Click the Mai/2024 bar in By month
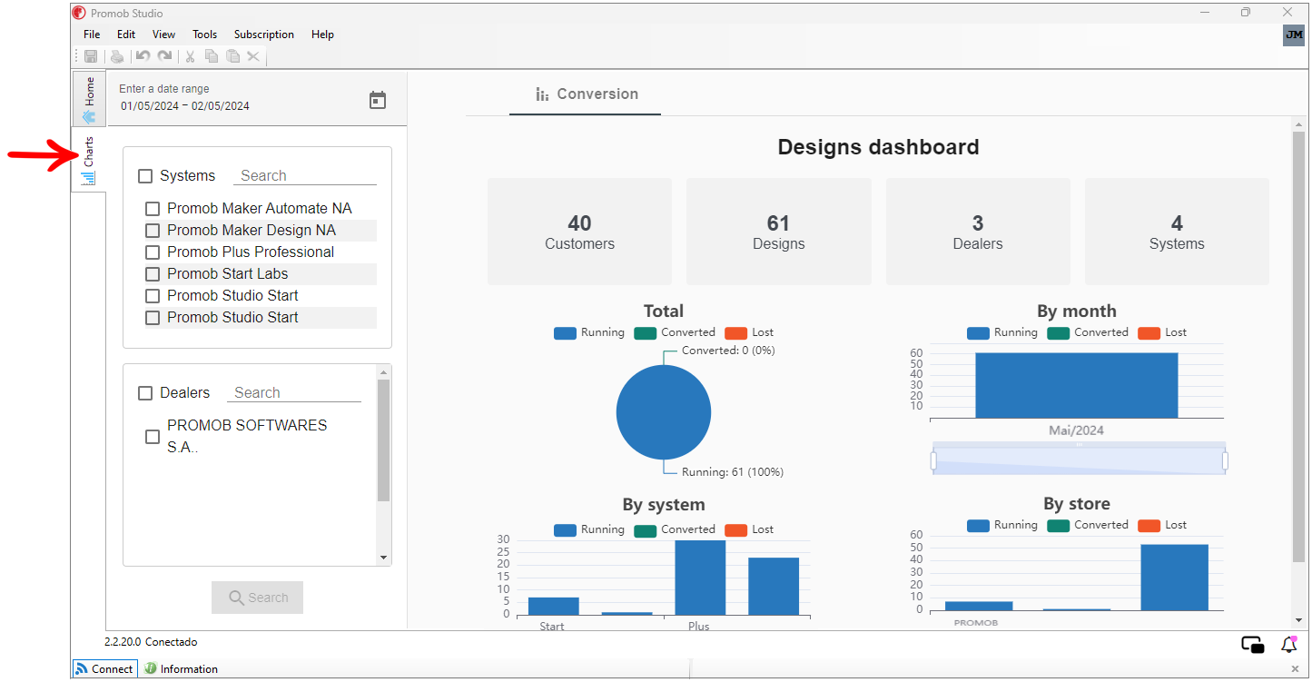The width and height of the screenshot is (1312, 682). (x=1077, y=385)
